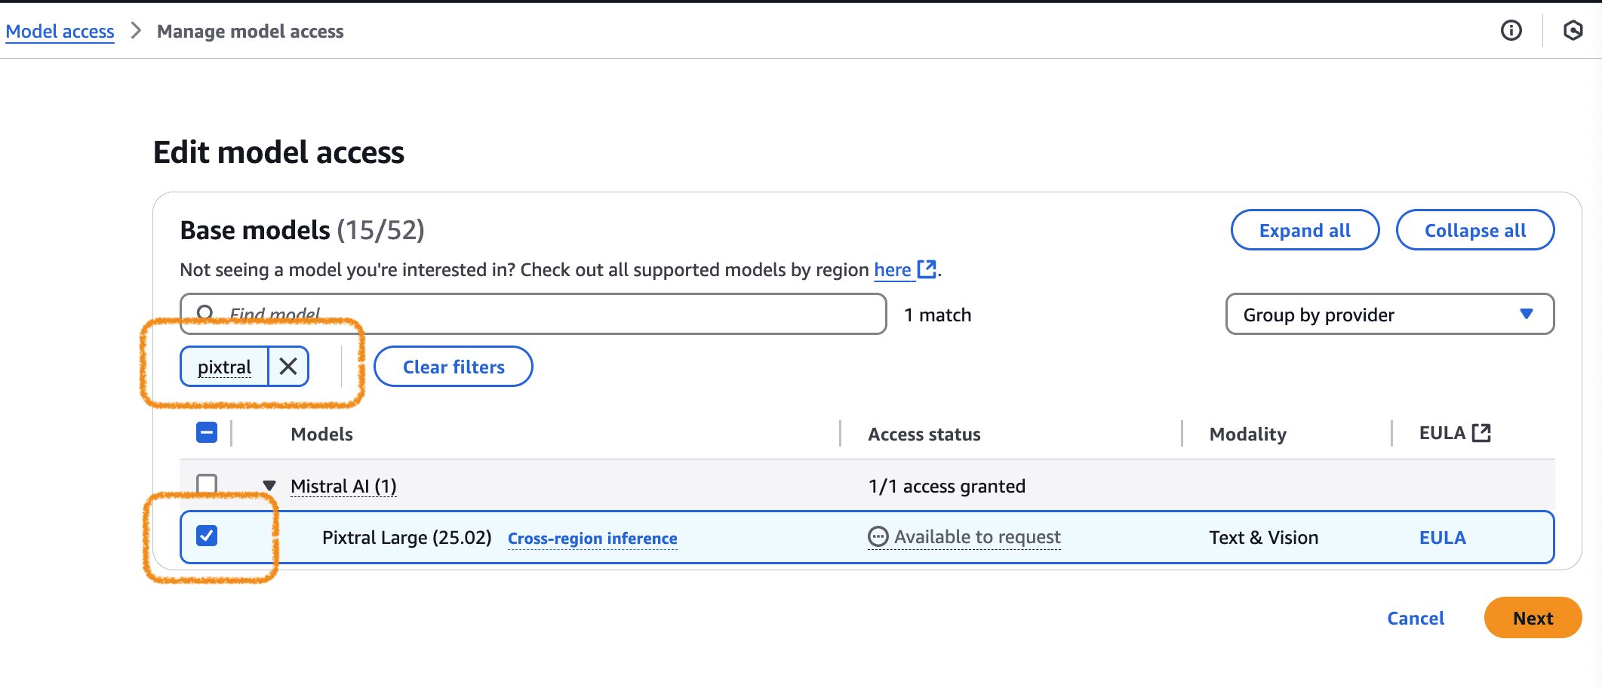Click the select-all checkbox above the model list
This screenshot has height=688, width=1602.
206,432
